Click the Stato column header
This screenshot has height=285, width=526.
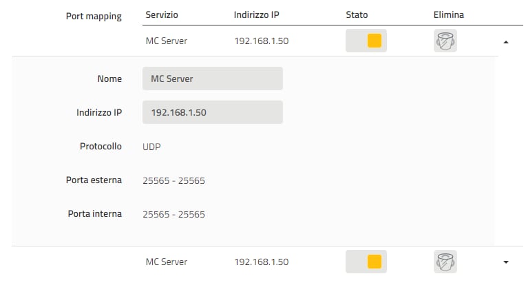click(x=357, y=14)
